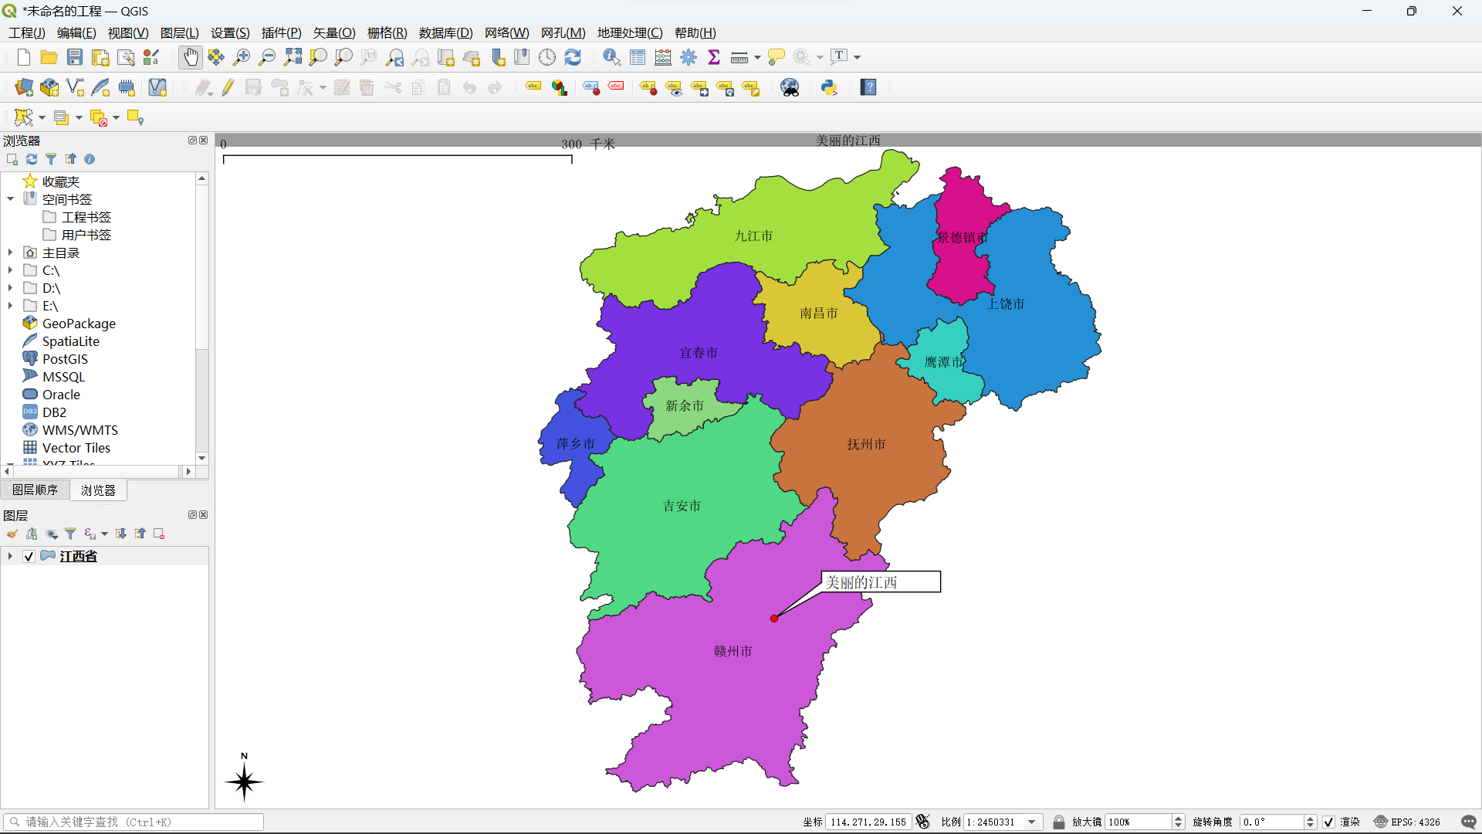Open the log messages speech icon
The height and width of the screenshot is (834, 1482).
coord(1469,822)
